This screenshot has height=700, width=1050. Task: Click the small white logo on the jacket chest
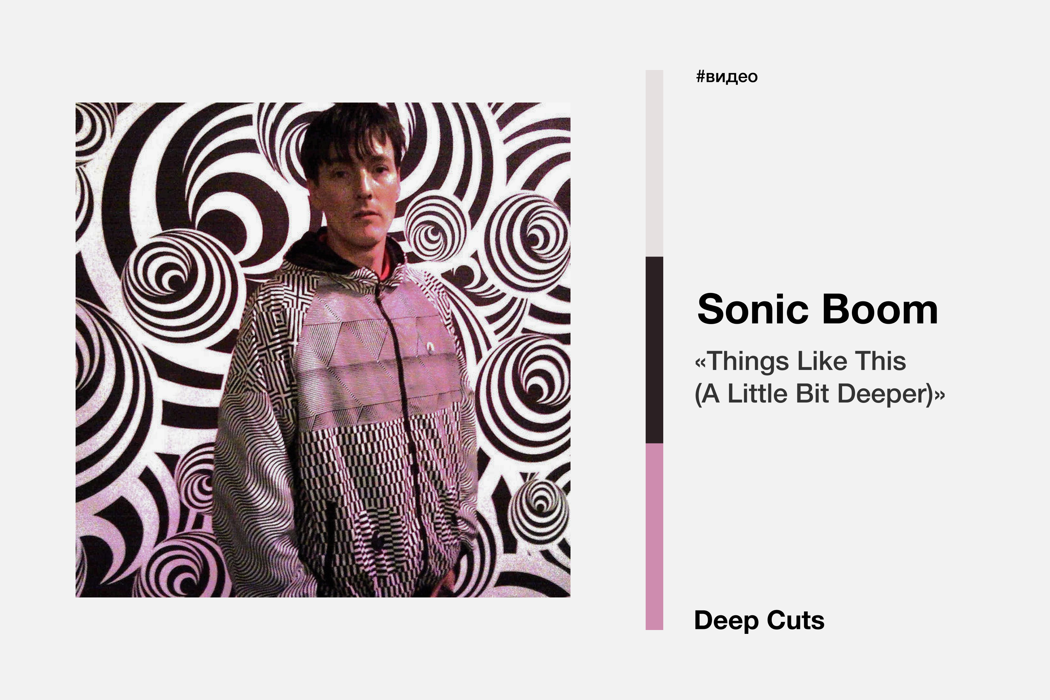coord(430,345)
